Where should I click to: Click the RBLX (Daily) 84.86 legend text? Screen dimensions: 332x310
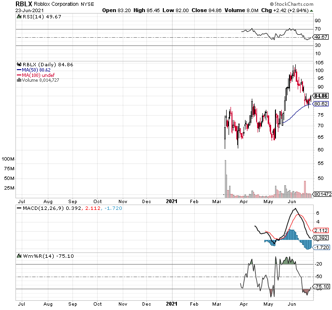48,64
